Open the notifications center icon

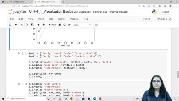point(175,98)
